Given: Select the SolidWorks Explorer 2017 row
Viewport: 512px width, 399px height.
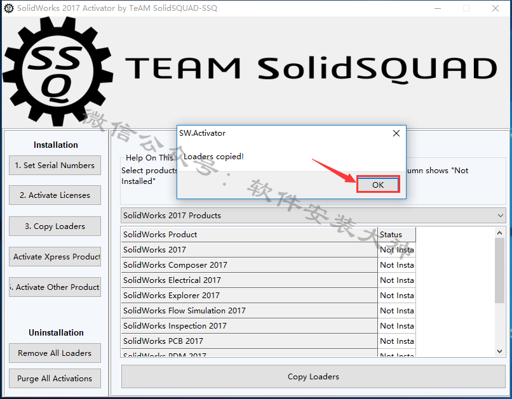Looking at the screenshot, I should [x=249, y=296].
